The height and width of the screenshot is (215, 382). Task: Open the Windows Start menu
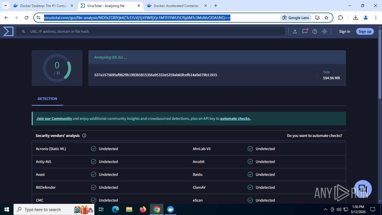pos(7,209)
